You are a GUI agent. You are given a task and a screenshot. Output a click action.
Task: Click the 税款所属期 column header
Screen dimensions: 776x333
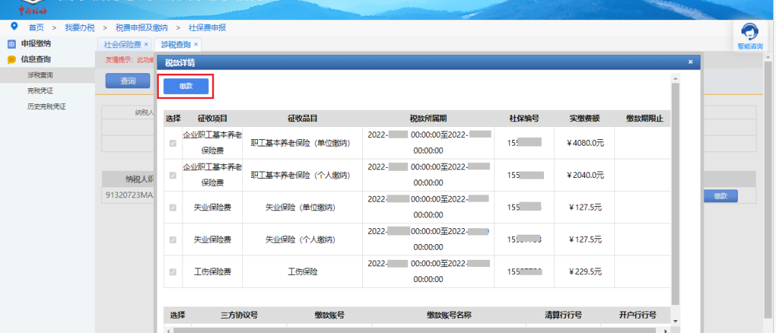click(x=428, y=118)
